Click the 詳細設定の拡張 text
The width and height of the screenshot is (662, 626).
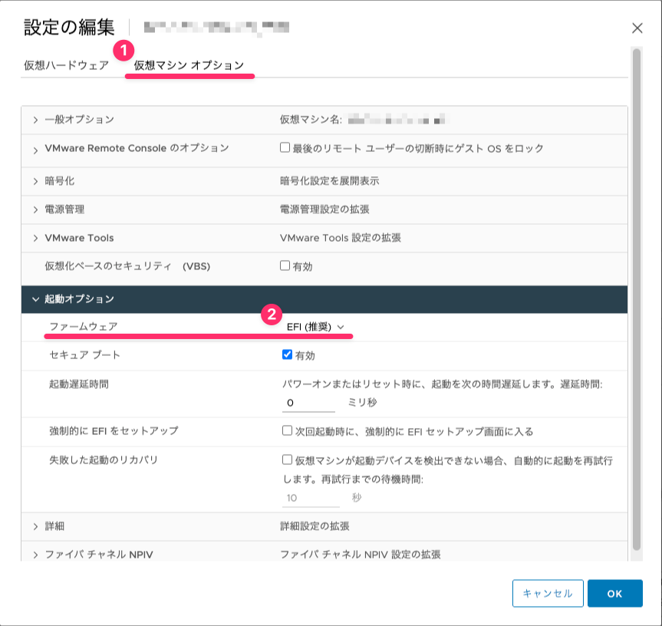[315, 526]
